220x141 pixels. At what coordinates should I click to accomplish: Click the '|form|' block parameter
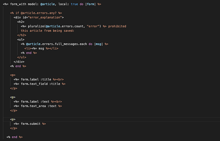pyautogui.click(x=90, y=4)
